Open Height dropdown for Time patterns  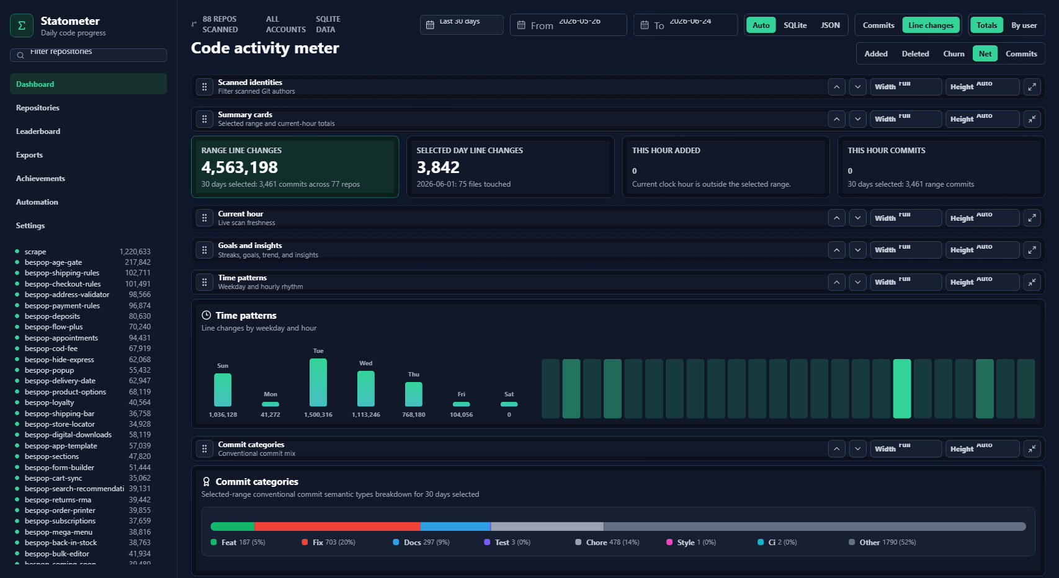tap(983, 282)
